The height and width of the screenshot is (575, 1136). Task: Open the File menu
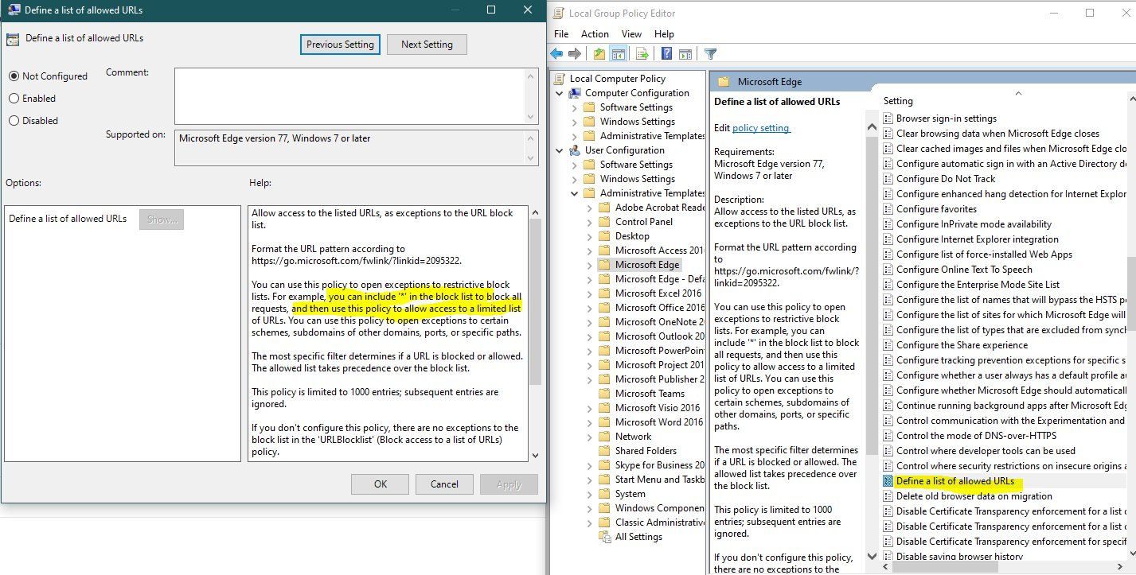(561, 34)
